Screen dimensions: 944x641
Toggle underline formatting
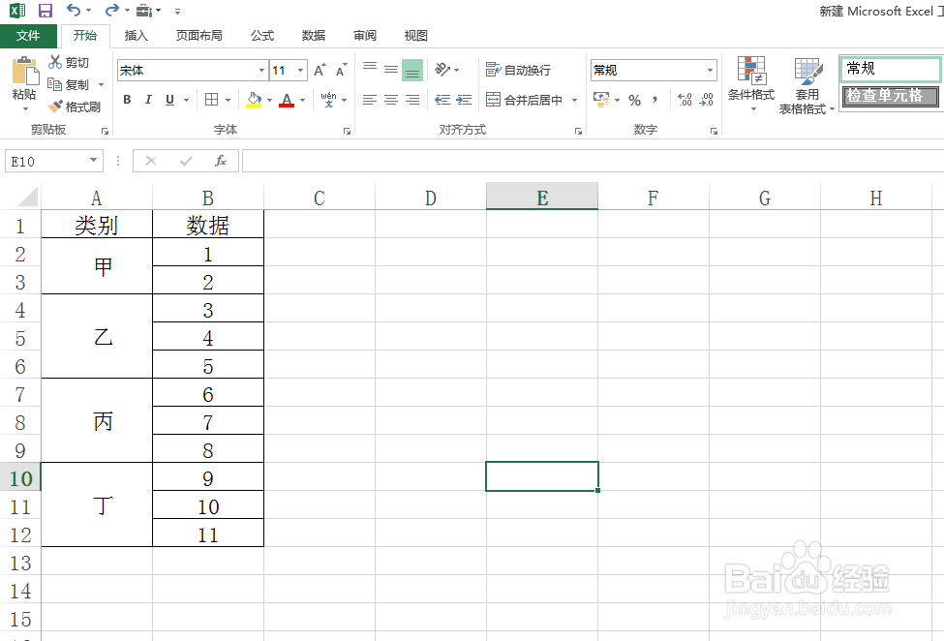pyautogui.click(x=167, y=100)
